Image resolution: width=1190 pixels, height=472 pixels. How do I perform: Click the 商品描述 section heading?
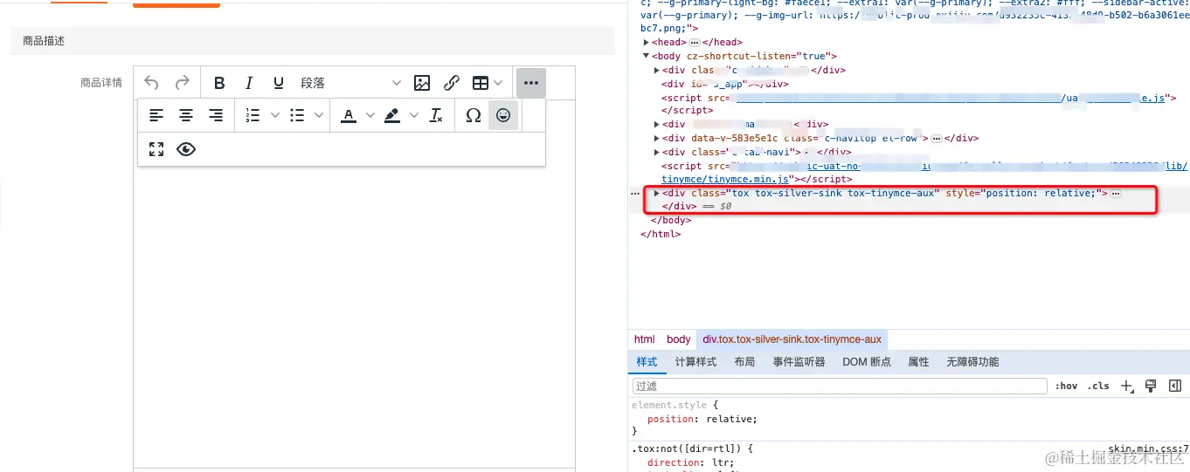(x=44, y=41)
